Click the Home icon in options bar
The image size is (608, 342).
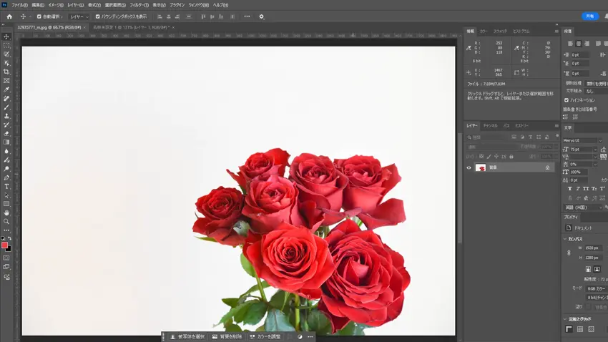(x=9, y=16)
